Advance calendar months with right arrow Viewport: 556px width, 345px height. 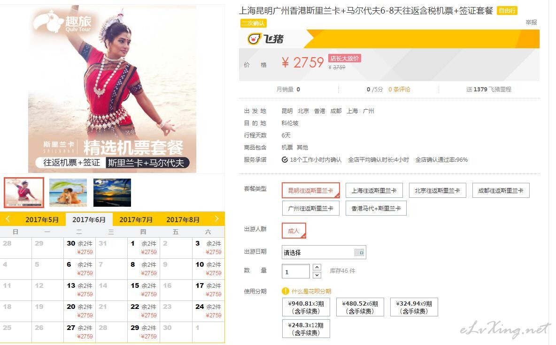(216, 219)
